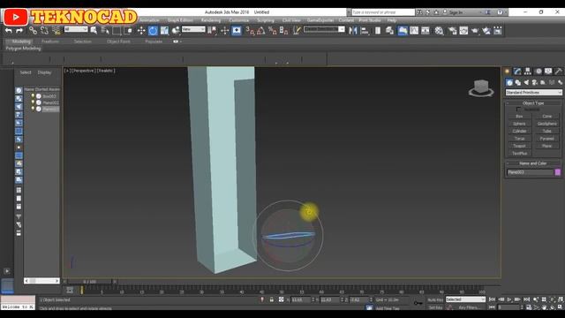This screenshot has width=565, height=318.
Task: Click the Pyramid primitive button
Action: pyautogui.click(x=547, y=139)
